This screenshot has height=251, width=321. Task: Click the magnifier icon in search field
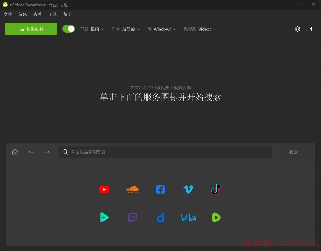tap(65, 152)
